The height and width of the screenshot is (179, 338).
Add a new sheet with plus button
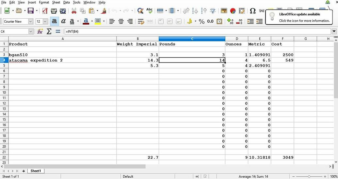click(24, 171)
